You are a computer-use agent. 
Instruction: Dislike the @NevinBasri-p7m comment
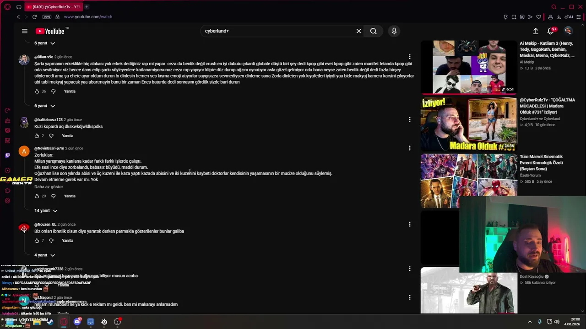(53, 196)
